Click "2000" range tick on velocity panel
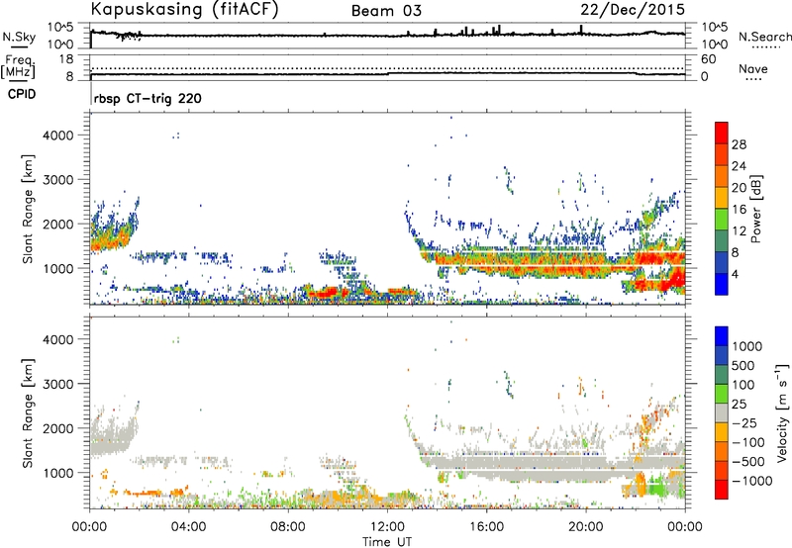Image resolution: width=792 pixels, height=548 pixels. 57,428
